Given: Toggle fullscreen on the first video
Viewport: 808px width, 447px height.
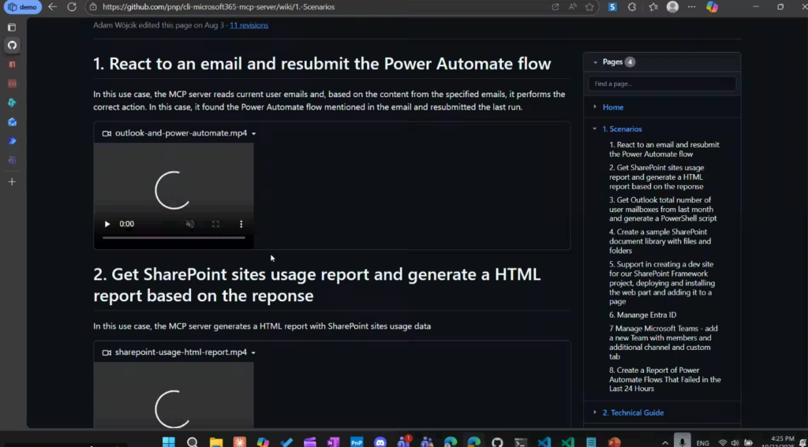Looking at the screenshot, I should [215, 224].
